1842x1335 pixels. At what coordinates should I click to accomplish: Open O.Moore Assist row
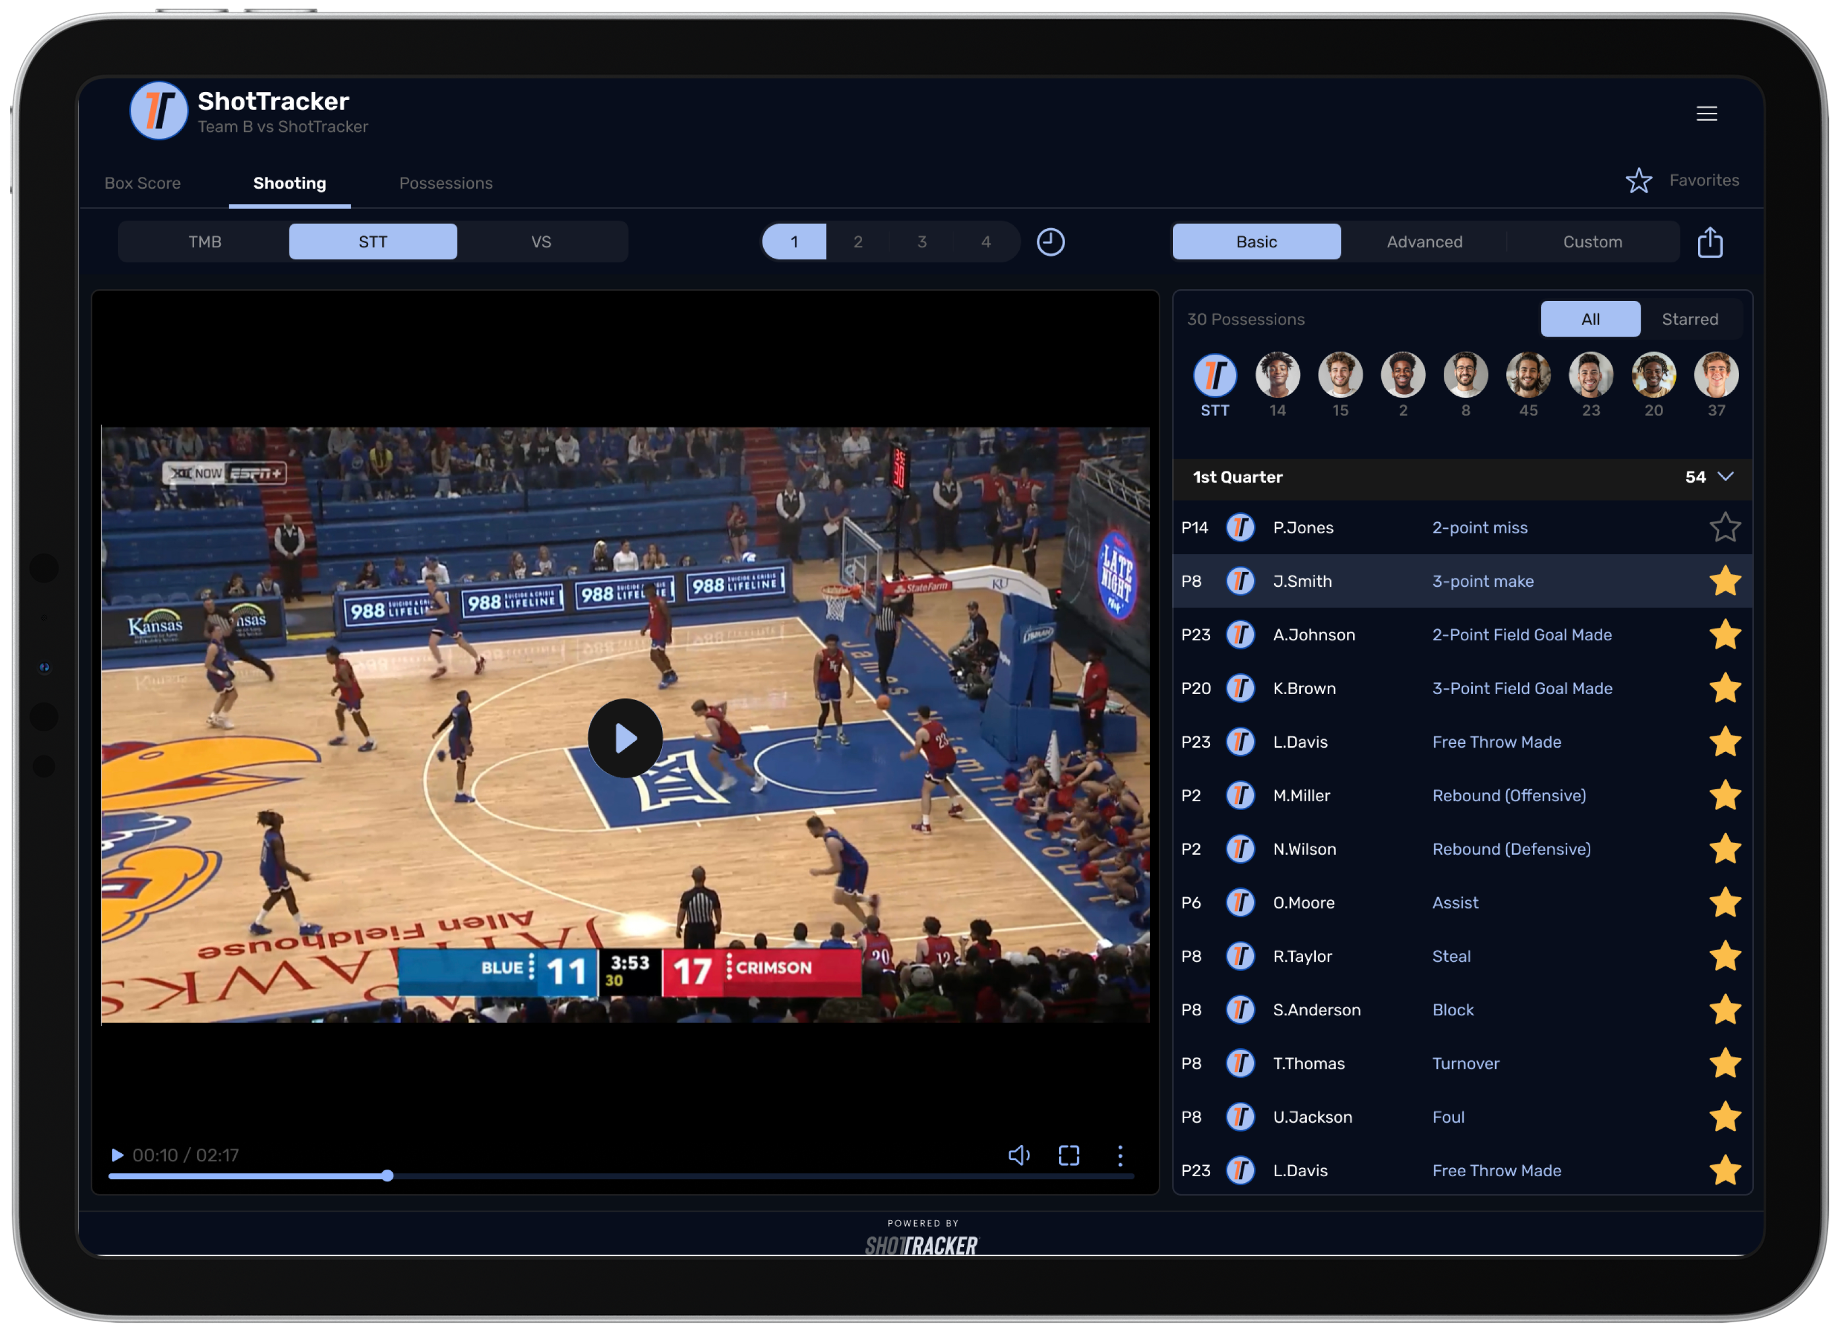click(1462, 902)
